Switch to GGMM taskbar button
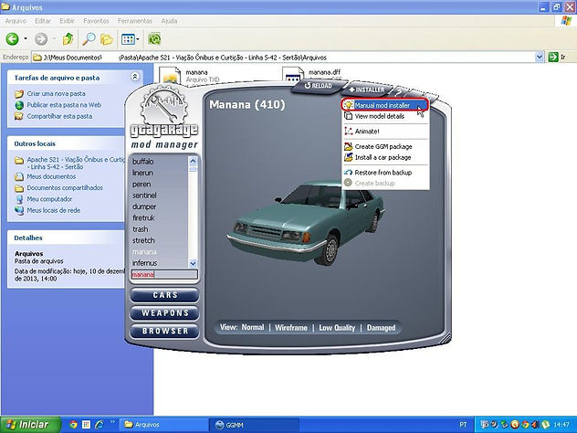 (x=254, y=425)
